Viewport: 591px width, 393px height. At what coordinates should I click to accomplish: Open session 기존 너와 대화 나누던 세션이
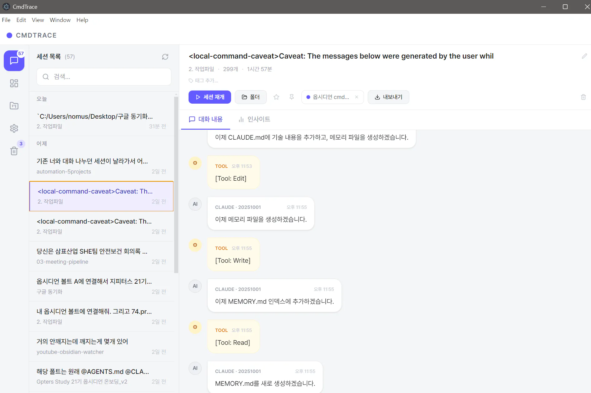[101, 166]
